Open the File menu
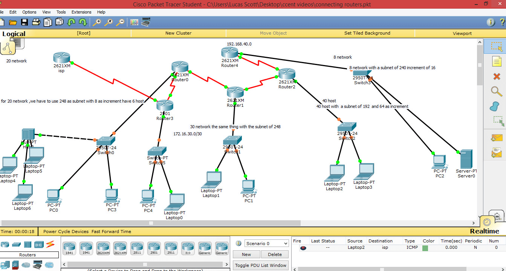Screen dimensions: 506x271 [x=2, y=12]
